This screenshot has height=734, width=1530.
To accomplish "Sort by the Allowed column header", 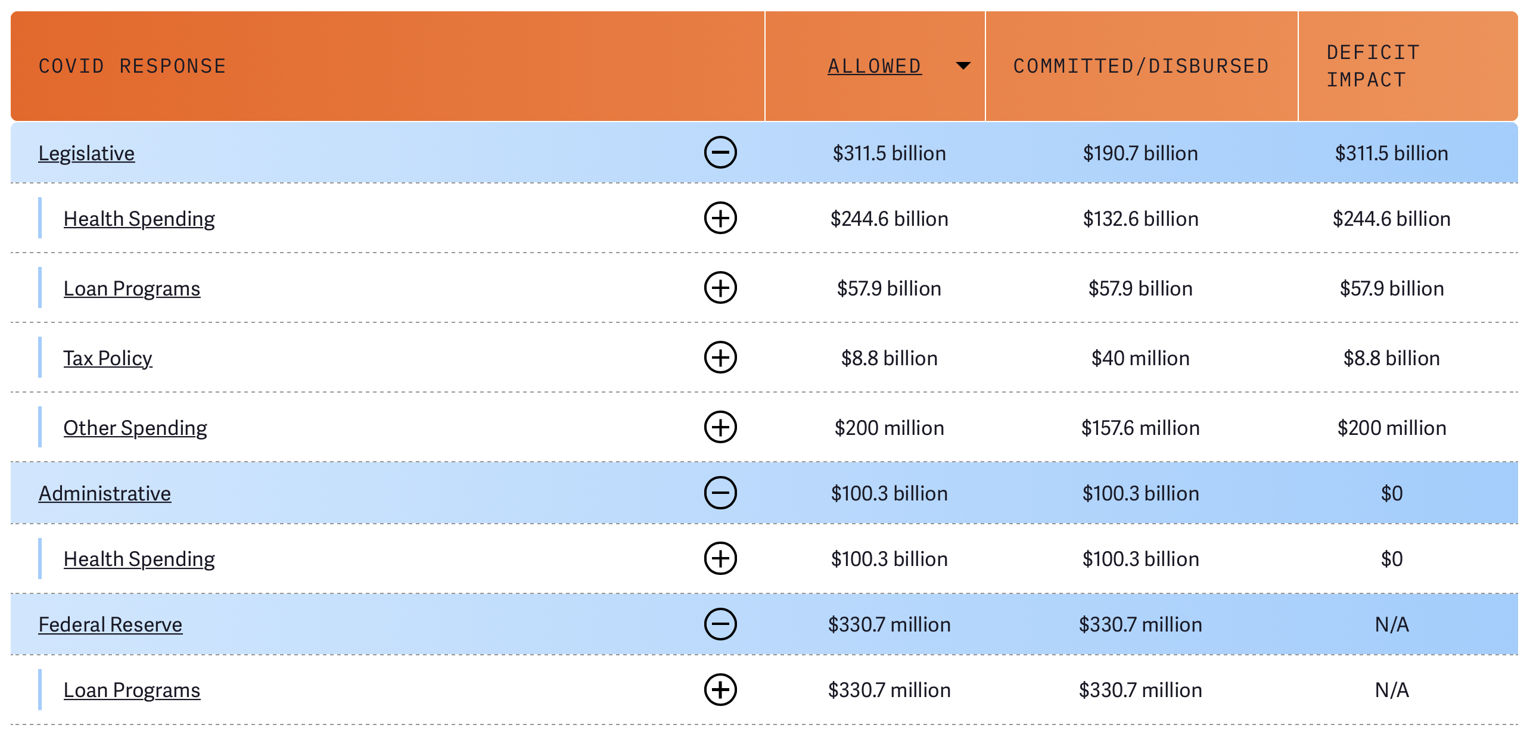I will pyautogui.click(x=874, y=66).
